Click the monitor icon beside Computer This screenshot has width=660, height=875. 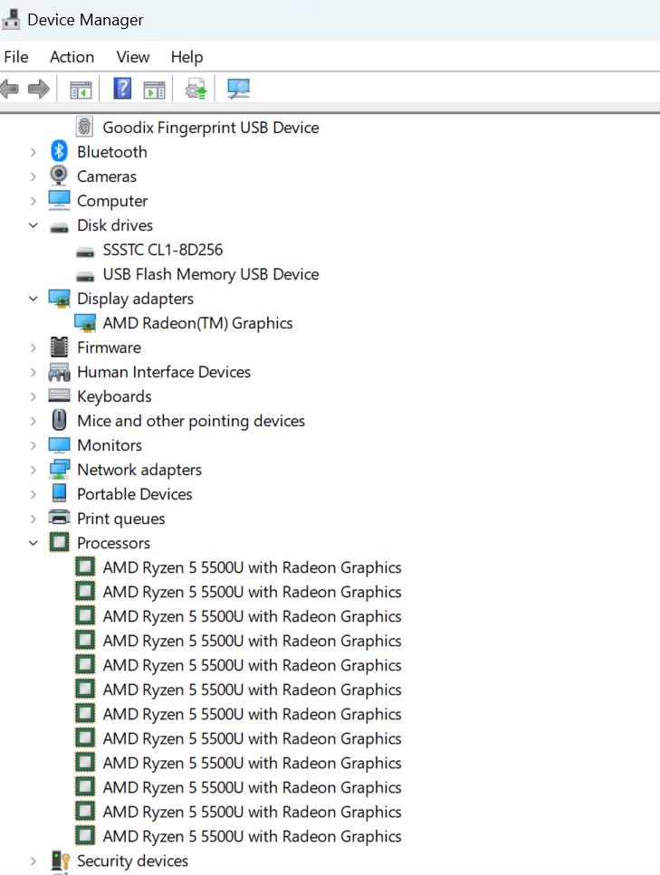coord(59,200)
